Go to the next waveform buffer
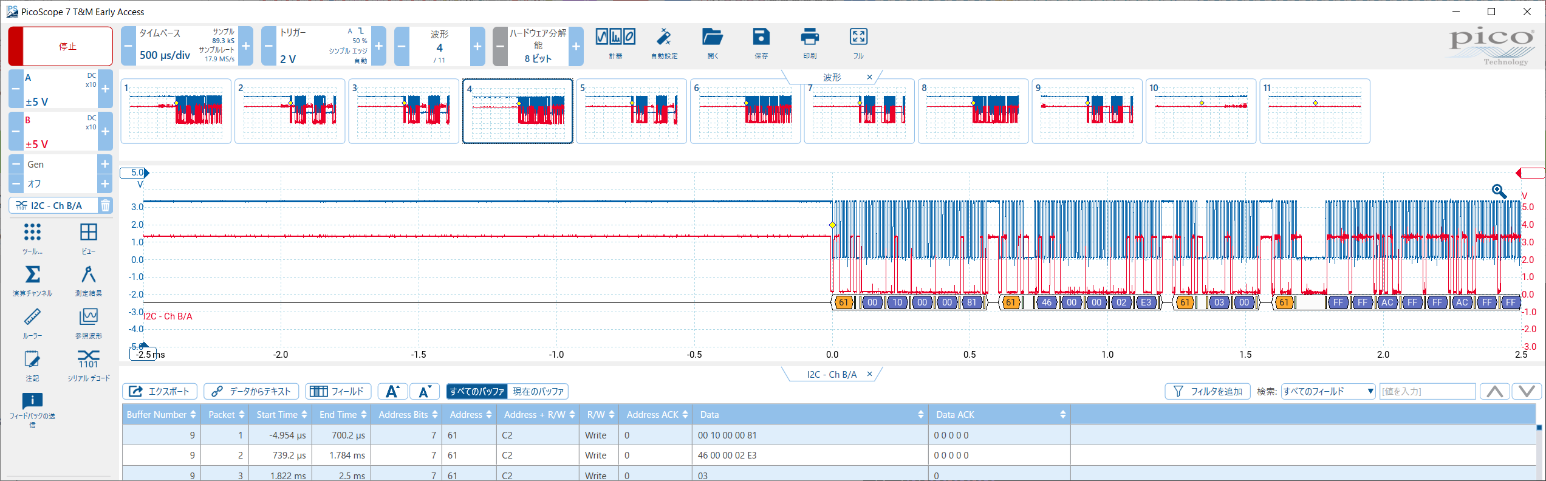 click(477, 46)
